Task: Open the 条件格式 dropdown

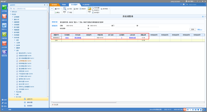Action: [x=109, y=9]
